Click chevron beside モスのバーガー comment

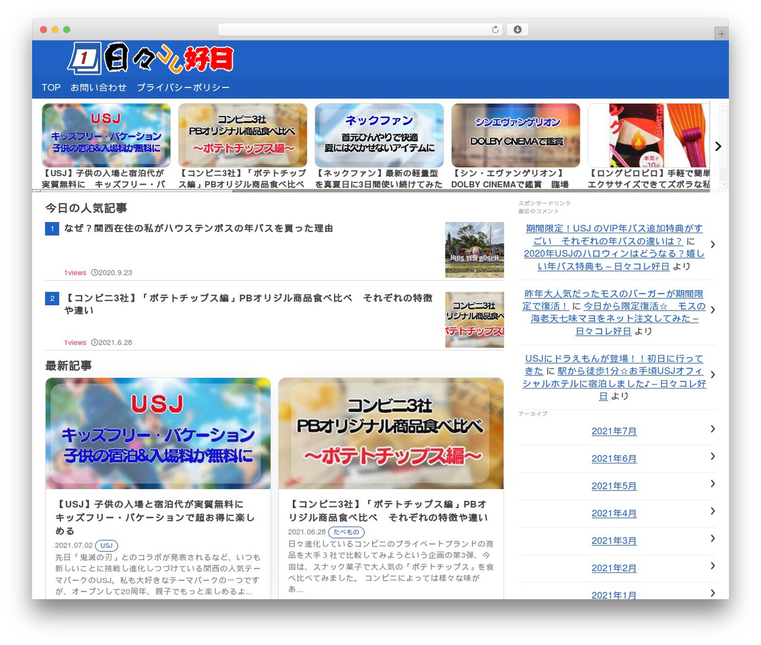(712, 310)
